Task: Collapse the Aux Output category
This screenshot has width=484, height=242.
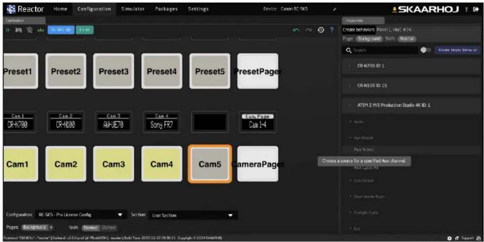Action: (x=360, y=137)
